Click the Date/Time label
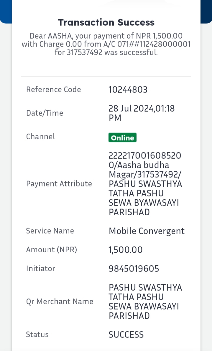 [45, 113]
